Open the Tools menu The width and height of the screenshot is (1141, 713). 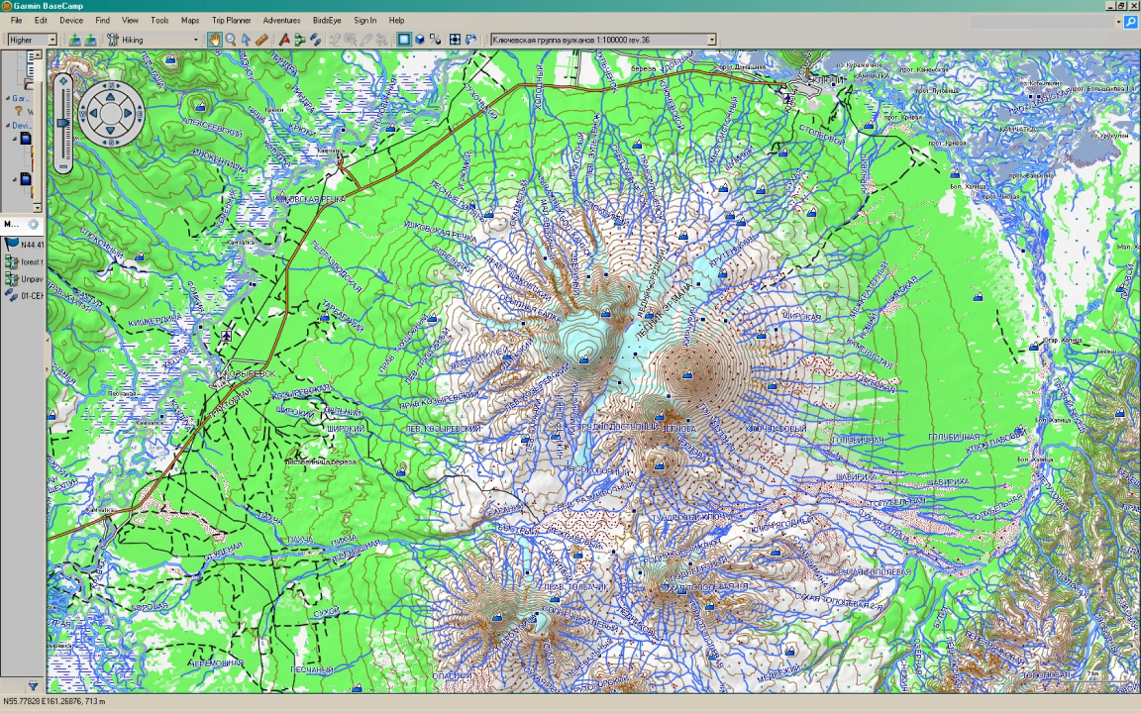click(x=159, y=21)
